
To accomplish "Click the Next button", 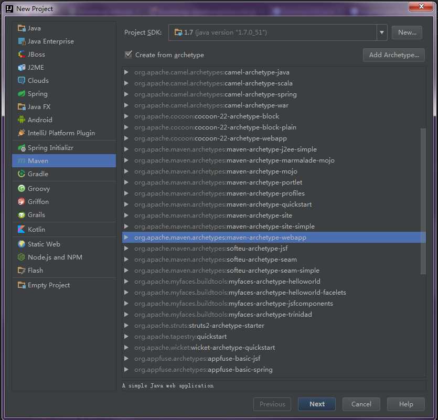I will 317,404.
